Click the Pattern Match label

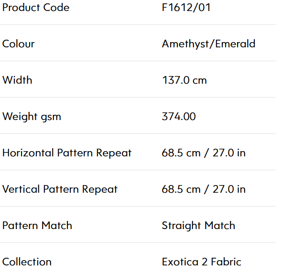click(37, 226)
